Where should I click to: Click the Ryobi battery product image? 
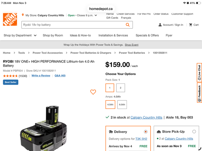point(44,128)
